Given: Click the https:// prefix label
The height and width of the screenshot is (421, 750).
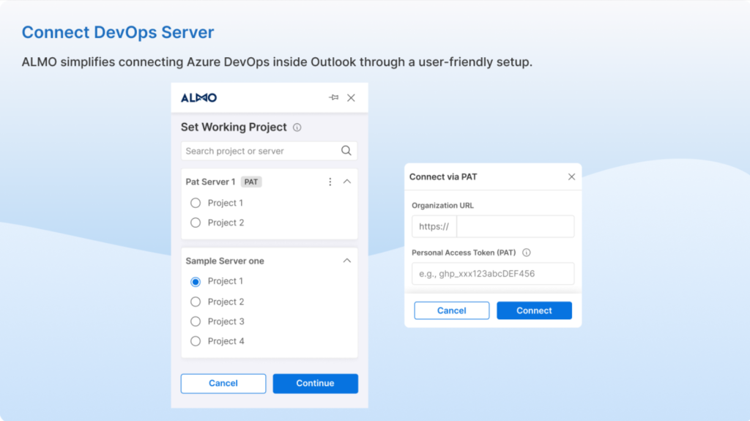Looking at the screenshot, I should click(434, 226).
